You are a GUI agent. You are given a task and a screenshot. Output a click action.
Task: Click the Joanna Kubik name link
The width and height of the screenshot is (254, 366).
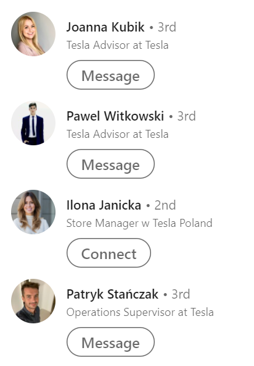tap(105, 27)
